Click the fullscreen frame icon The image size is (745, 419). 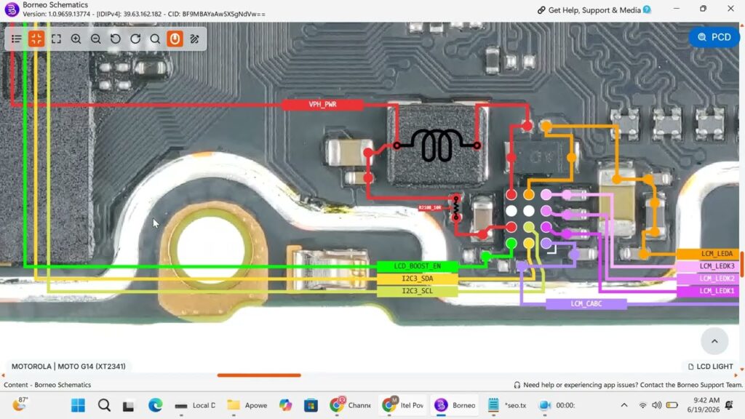pos(56,39)
